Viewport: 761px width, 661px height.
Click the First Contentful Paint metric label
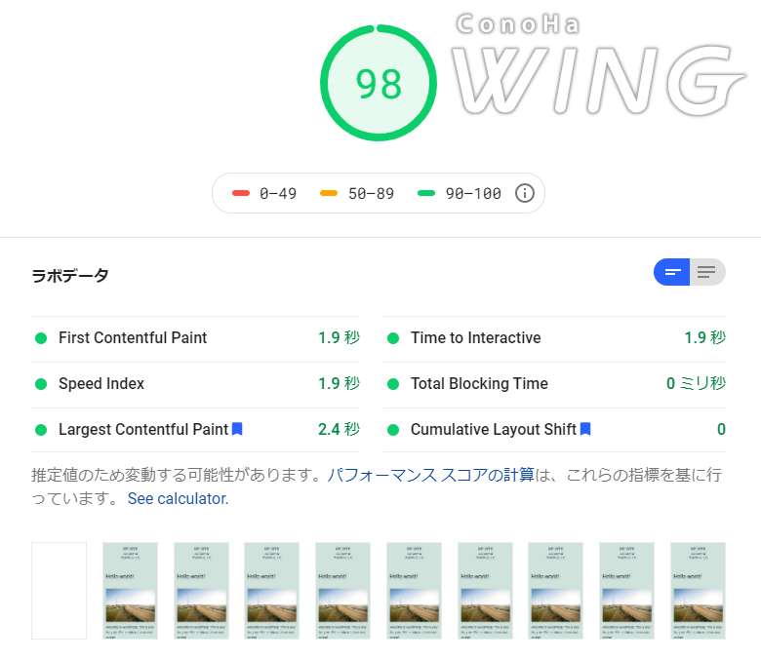(133, 337)
